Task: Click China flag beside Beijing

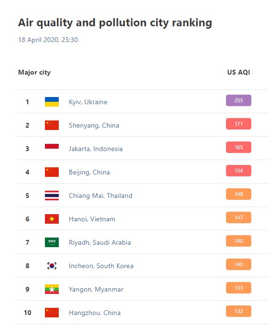Action: pos(52,172)
